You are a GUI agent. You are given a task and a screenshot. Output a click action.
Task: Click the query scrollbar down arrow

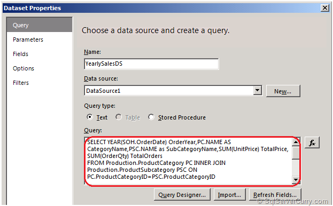click(296, 180)
